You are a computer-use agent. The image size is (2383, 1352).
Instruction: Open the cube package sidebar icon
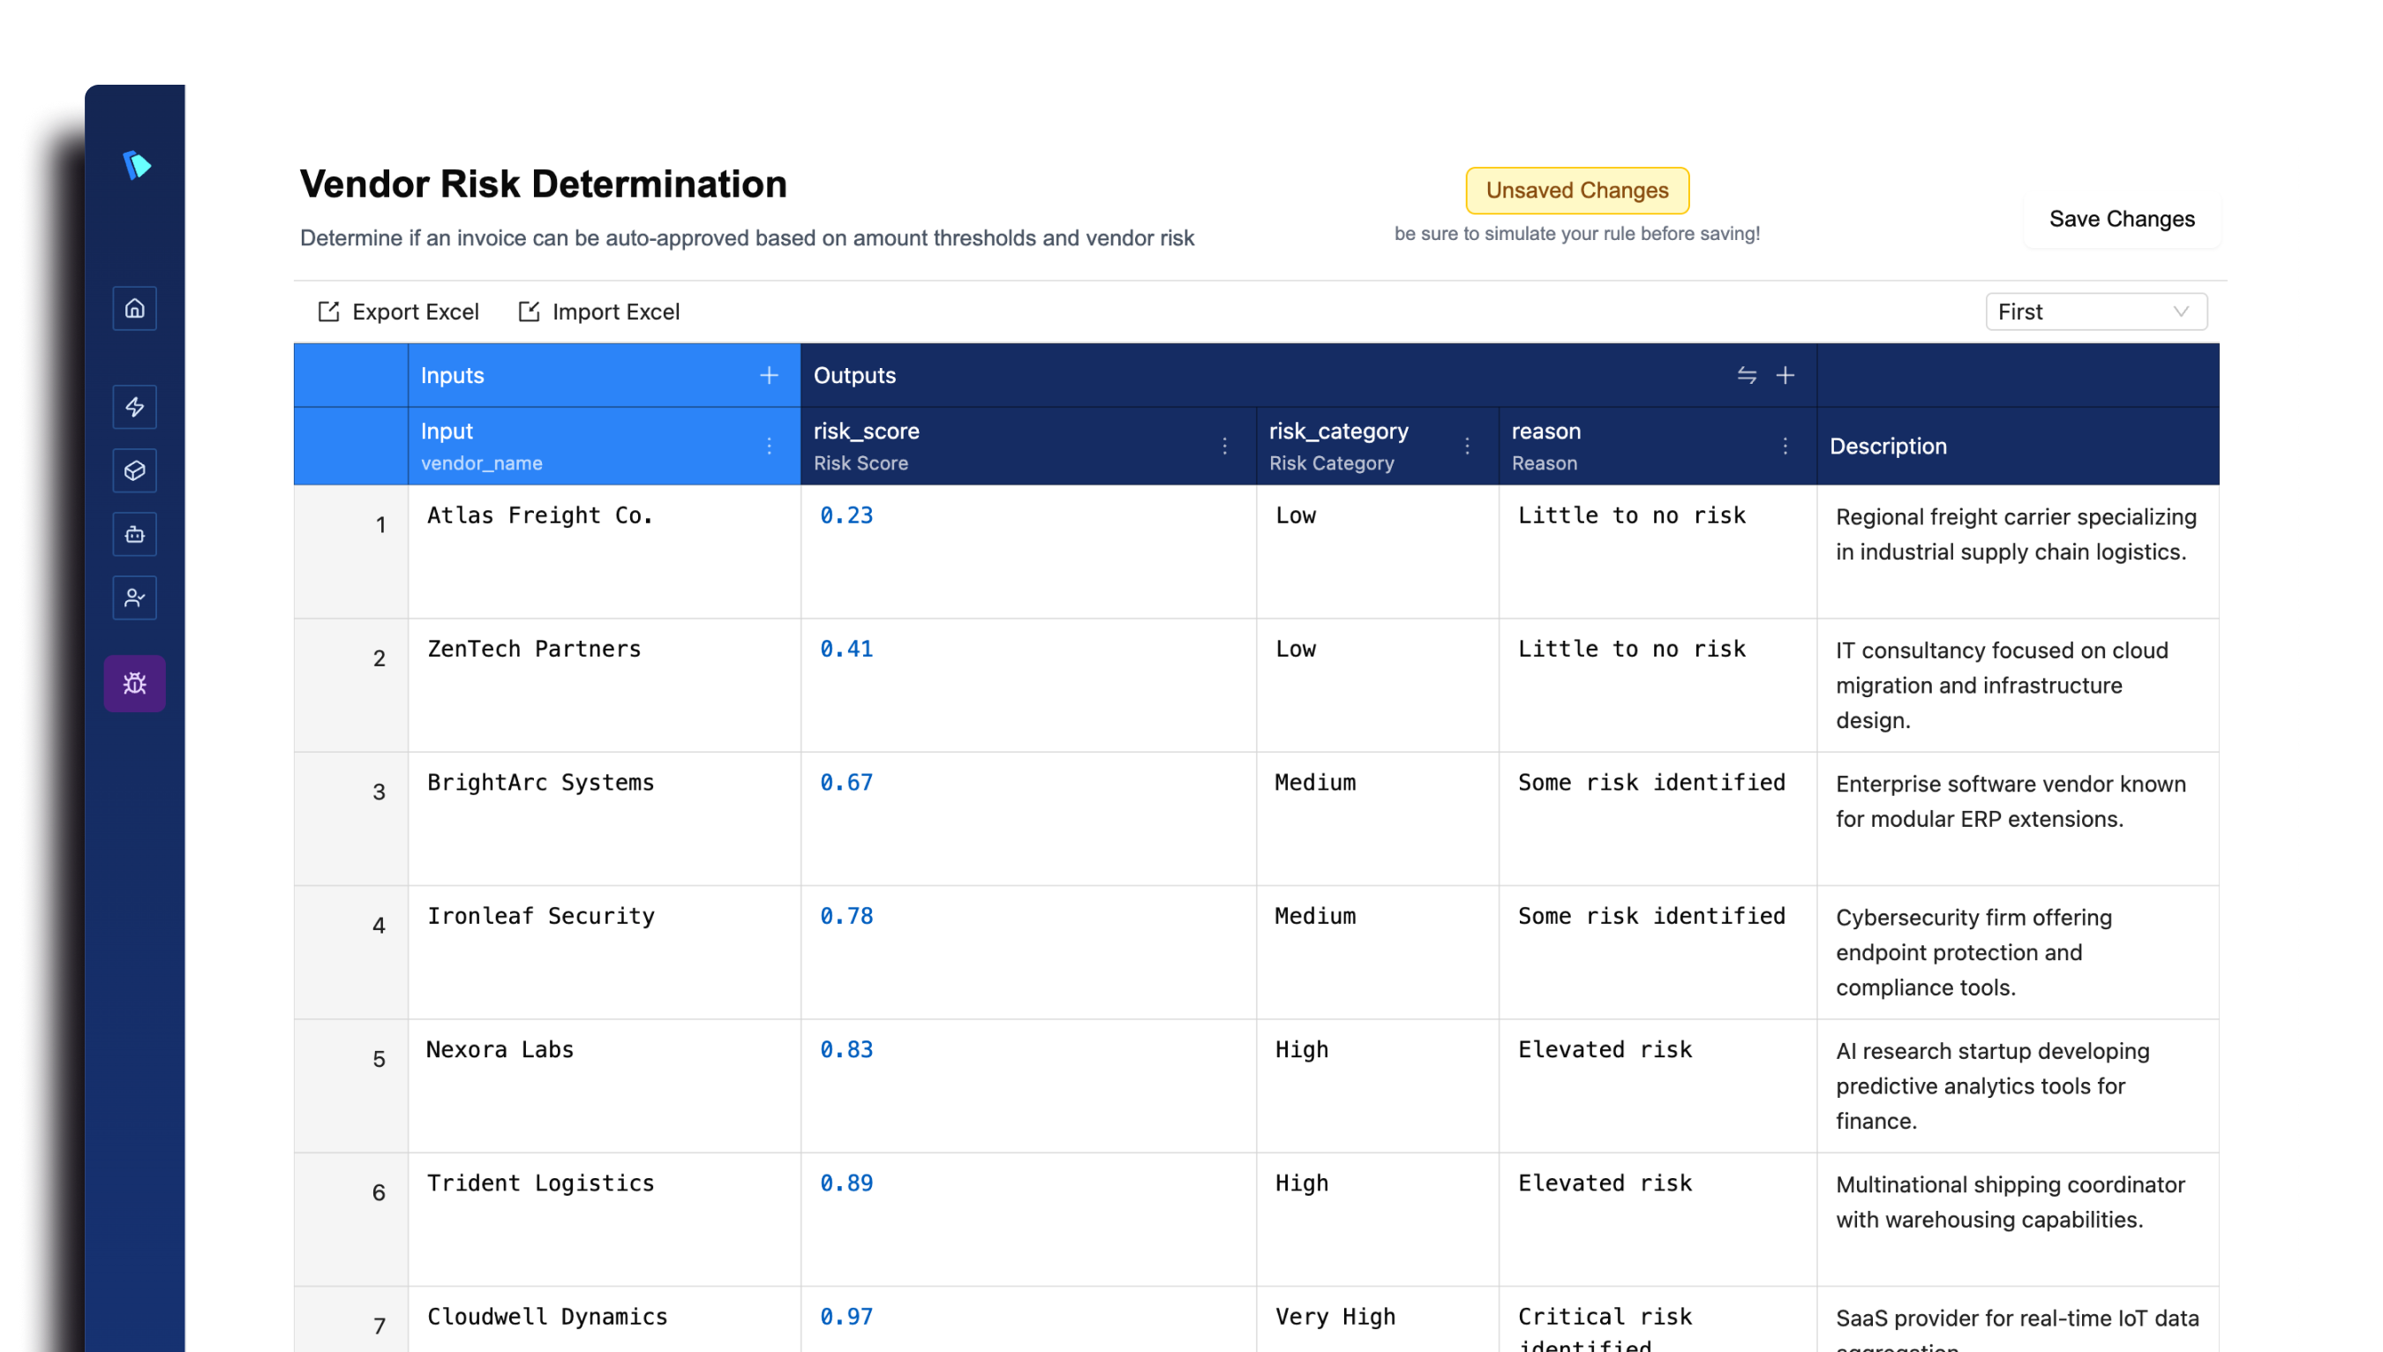tap(135, 470)
